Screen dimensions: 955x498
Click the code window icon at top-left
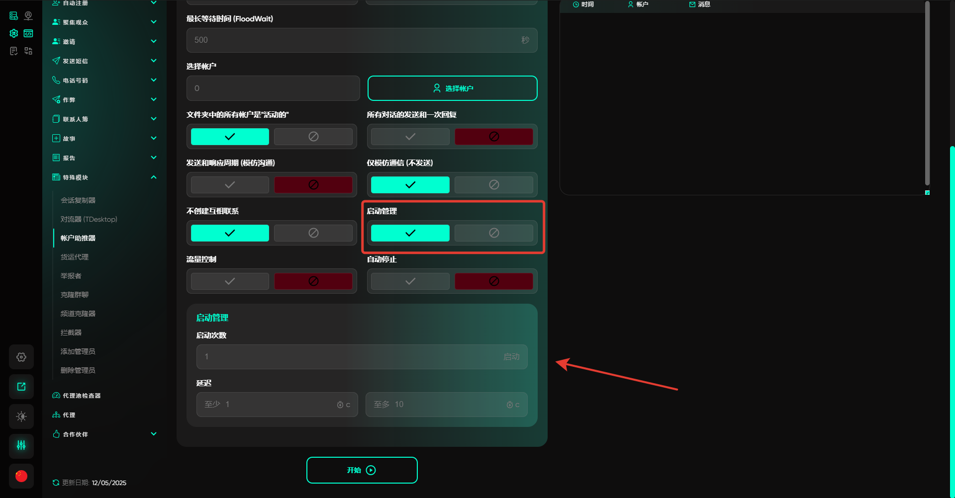tap(28, 33)
